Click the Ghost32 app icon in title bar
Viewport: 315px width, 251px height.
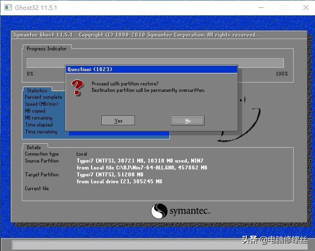tap(7, 7)
